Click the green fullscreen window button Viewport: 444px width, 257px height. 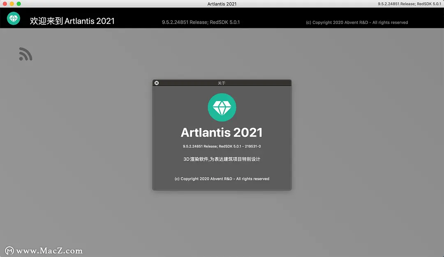(x=18, y=4)
